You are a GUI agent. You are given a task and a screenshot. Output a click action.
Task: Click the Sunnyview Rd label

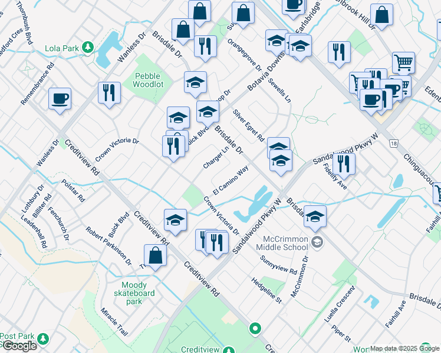278,265
